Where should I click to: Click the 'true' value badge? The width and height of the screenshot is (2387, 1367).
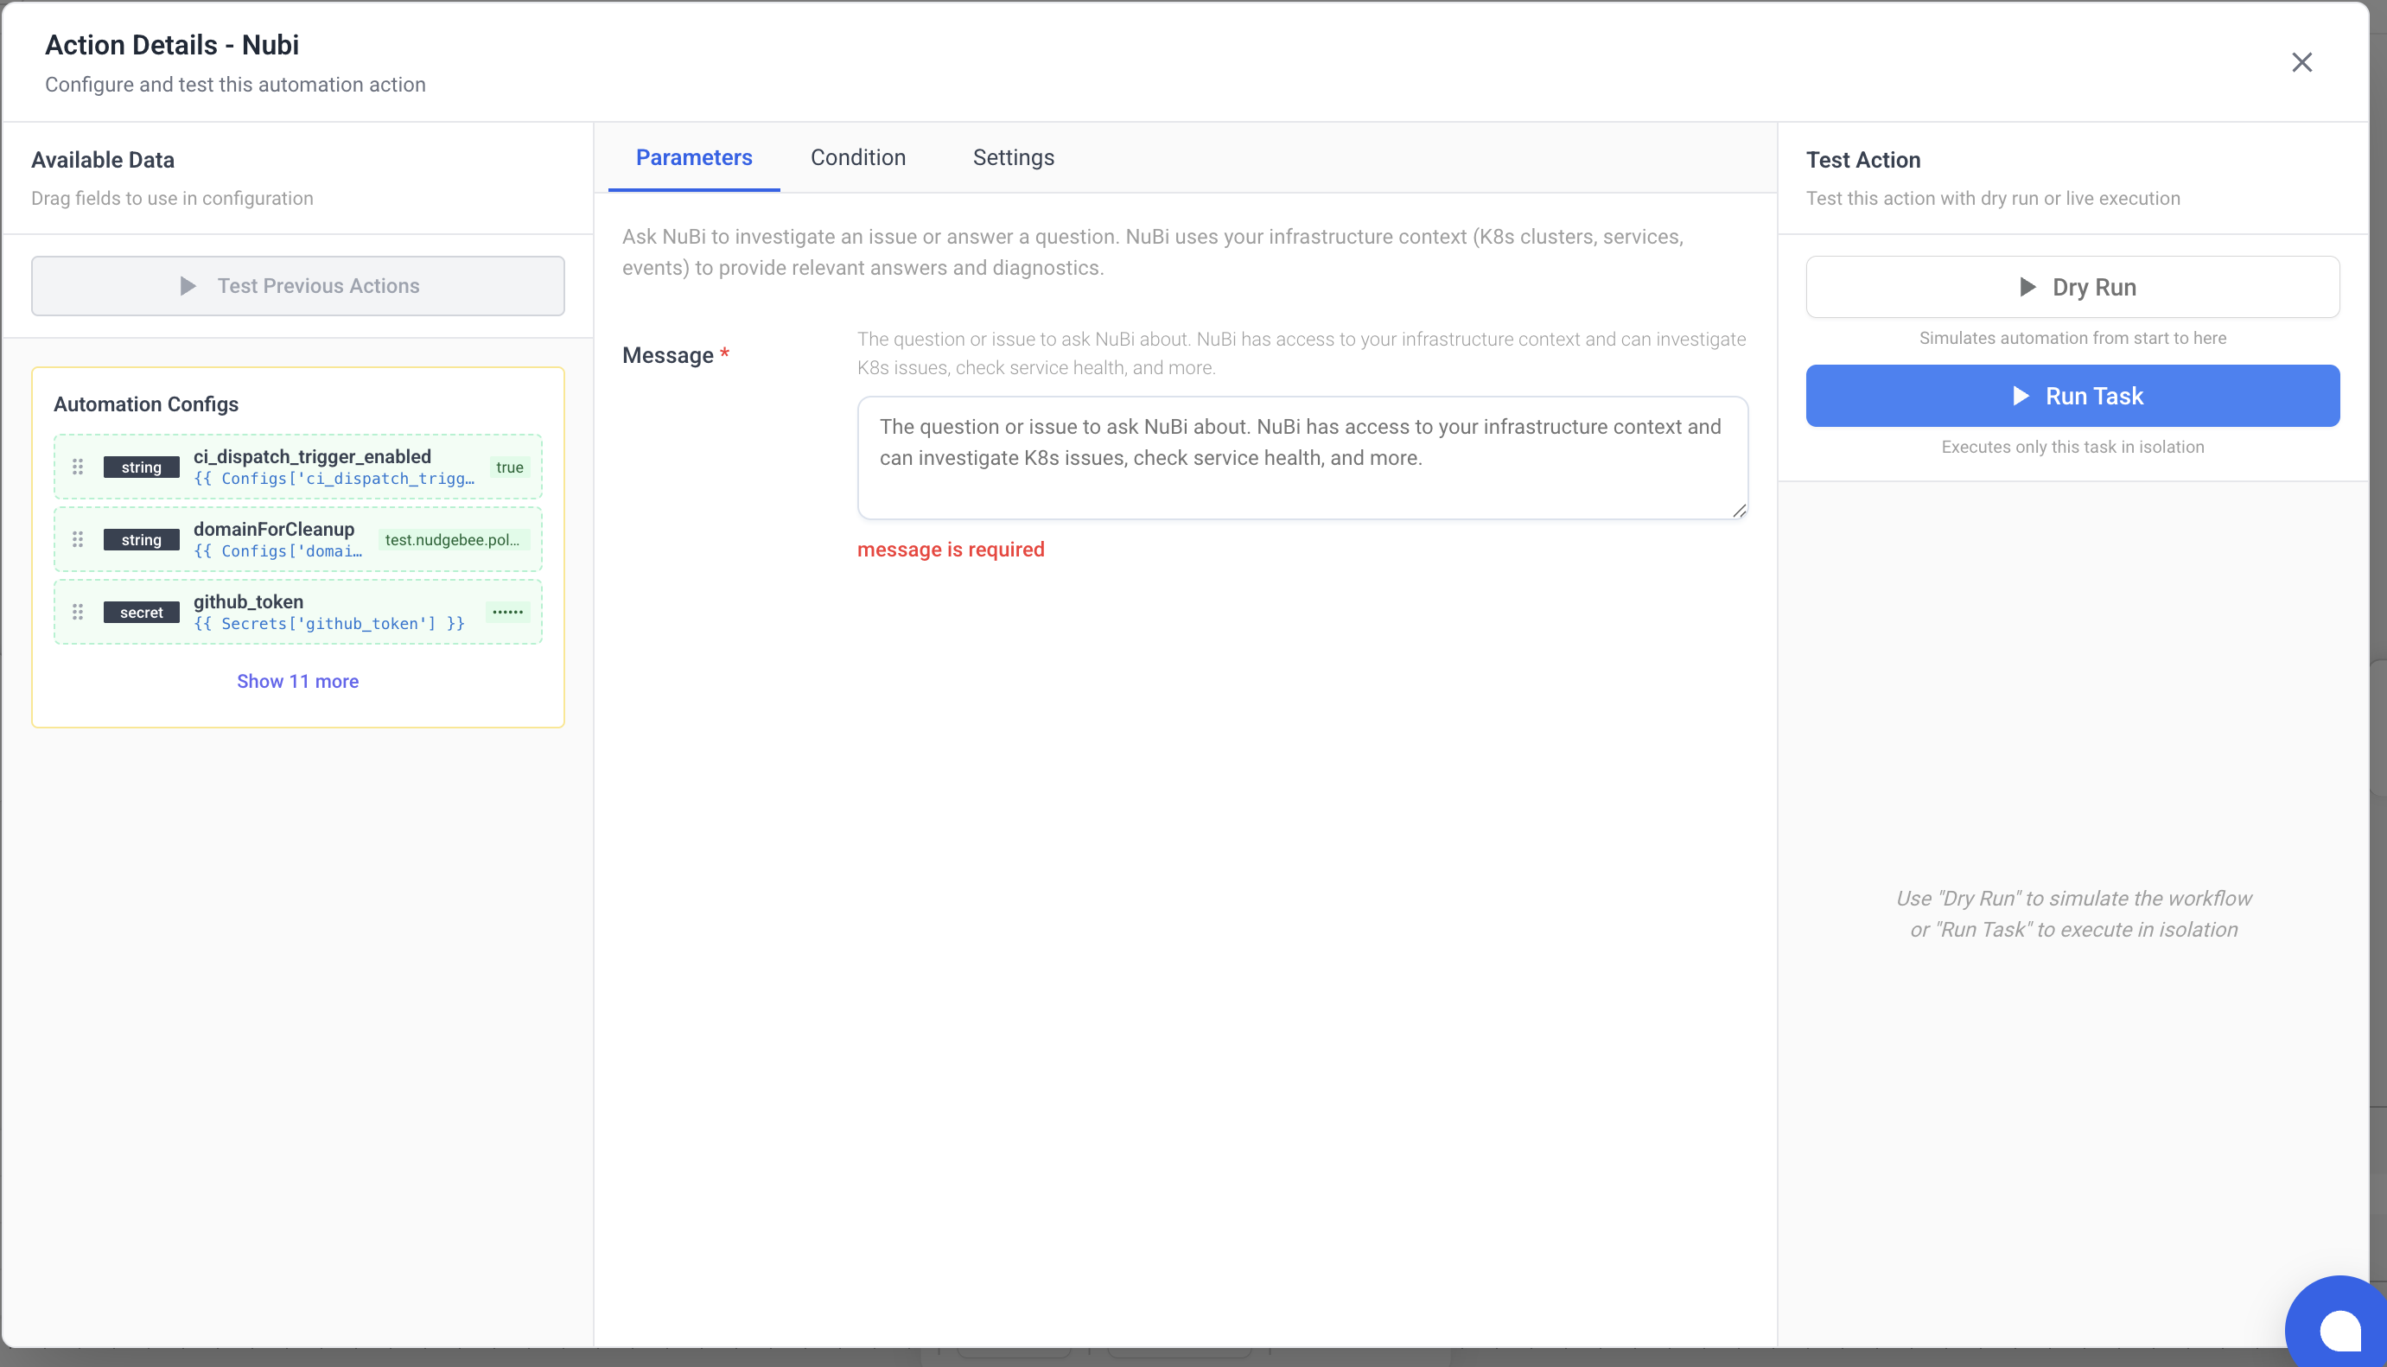(510, 467)
